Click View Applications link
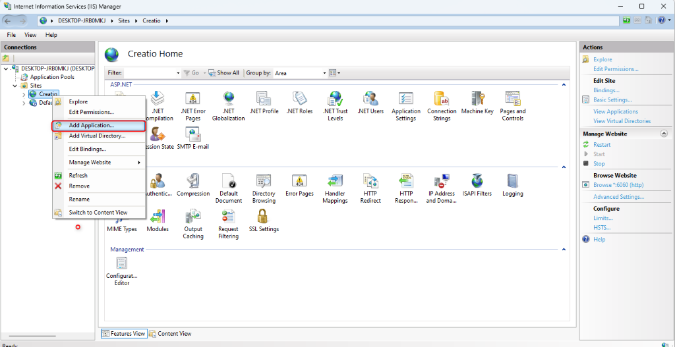675x347 pixels. coord(616,112)
